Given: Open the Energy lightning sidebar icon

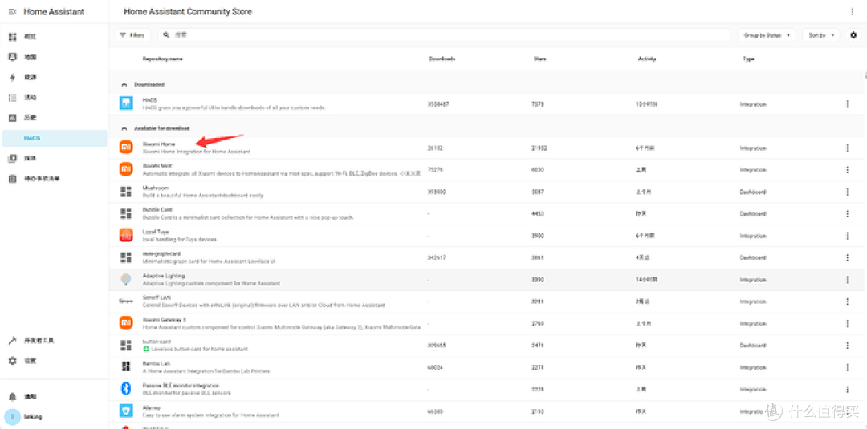Looking at the screenshot, I should [x=13, y=77].
